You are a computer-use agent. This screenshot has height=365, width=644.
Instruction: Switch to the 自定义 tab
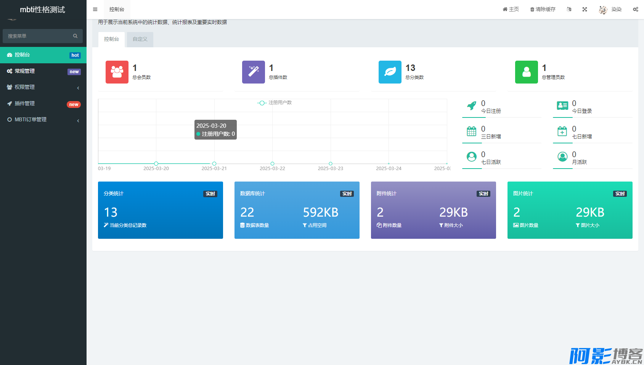click(140, 39)
